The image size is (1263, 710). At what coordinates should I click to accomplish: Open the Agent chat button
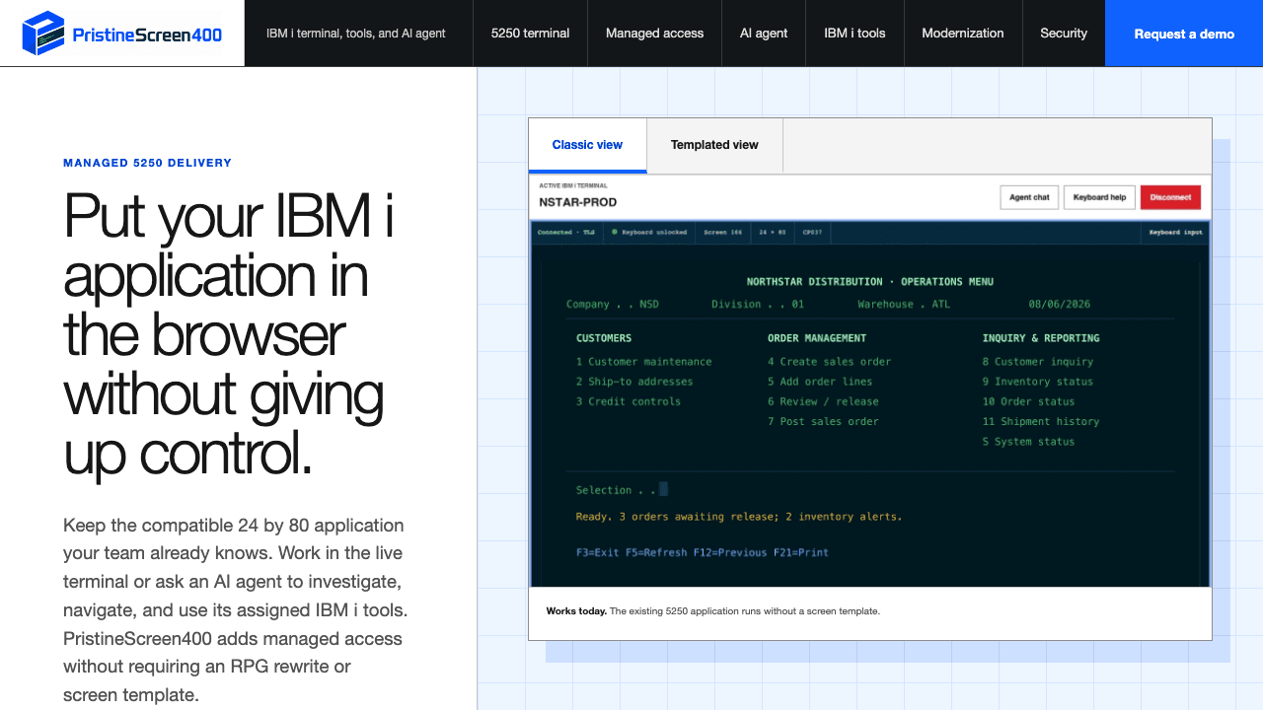[1029, 197]
